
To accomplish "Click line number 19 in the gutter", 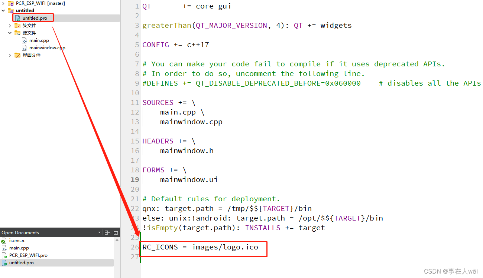I will click(135, 179).
